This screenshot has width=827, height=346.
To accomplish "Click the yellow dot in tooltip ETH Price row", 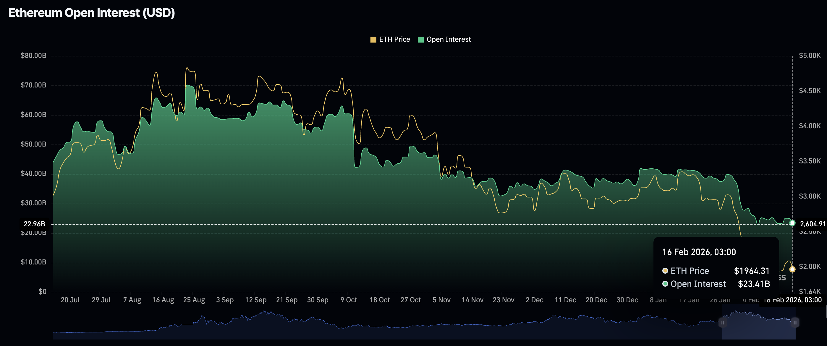I will click(x=665, y=271).
